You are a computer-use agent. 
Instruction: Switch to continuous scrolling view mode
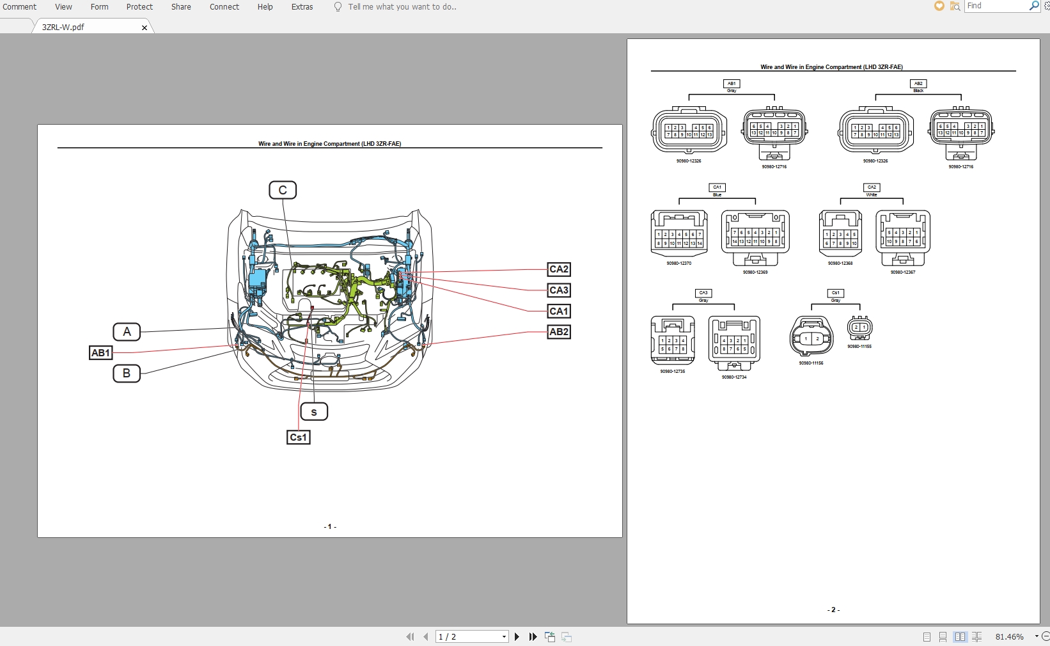tap(943, 636)
